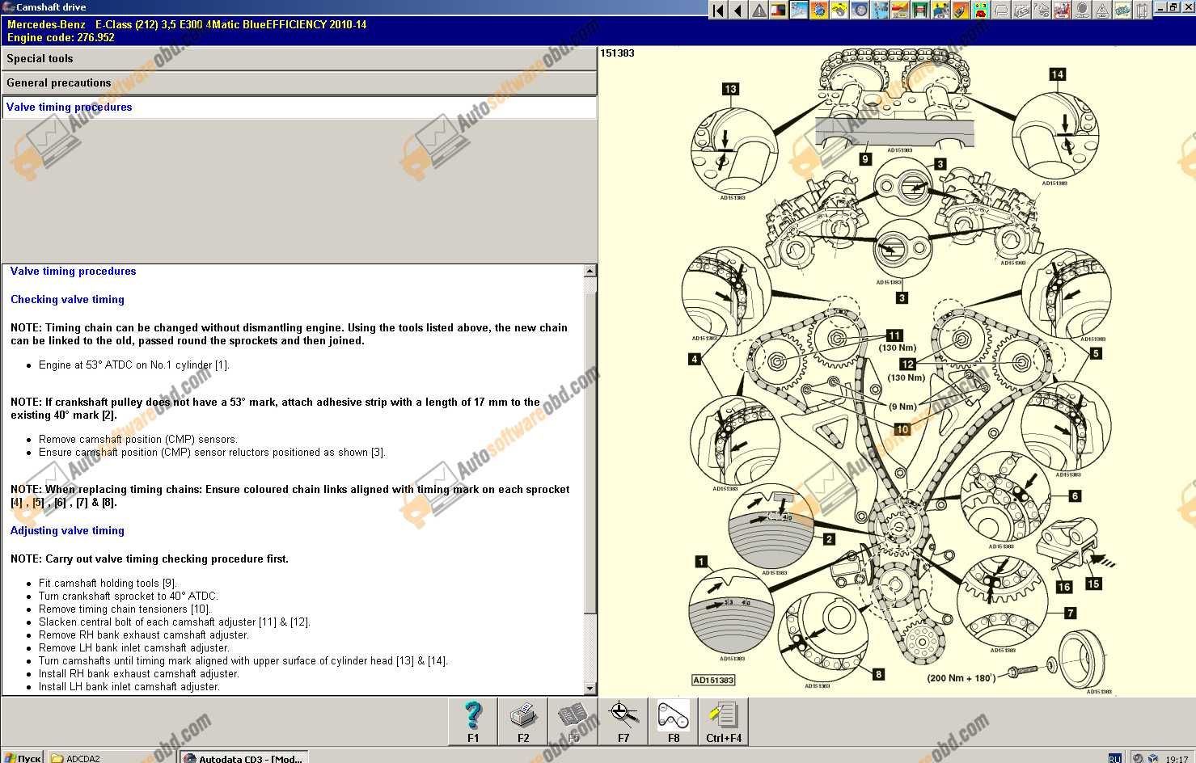1196x763 pixels.
Task: Click callout 14 in the timing diagram
Action: [x=1057, y=74]
